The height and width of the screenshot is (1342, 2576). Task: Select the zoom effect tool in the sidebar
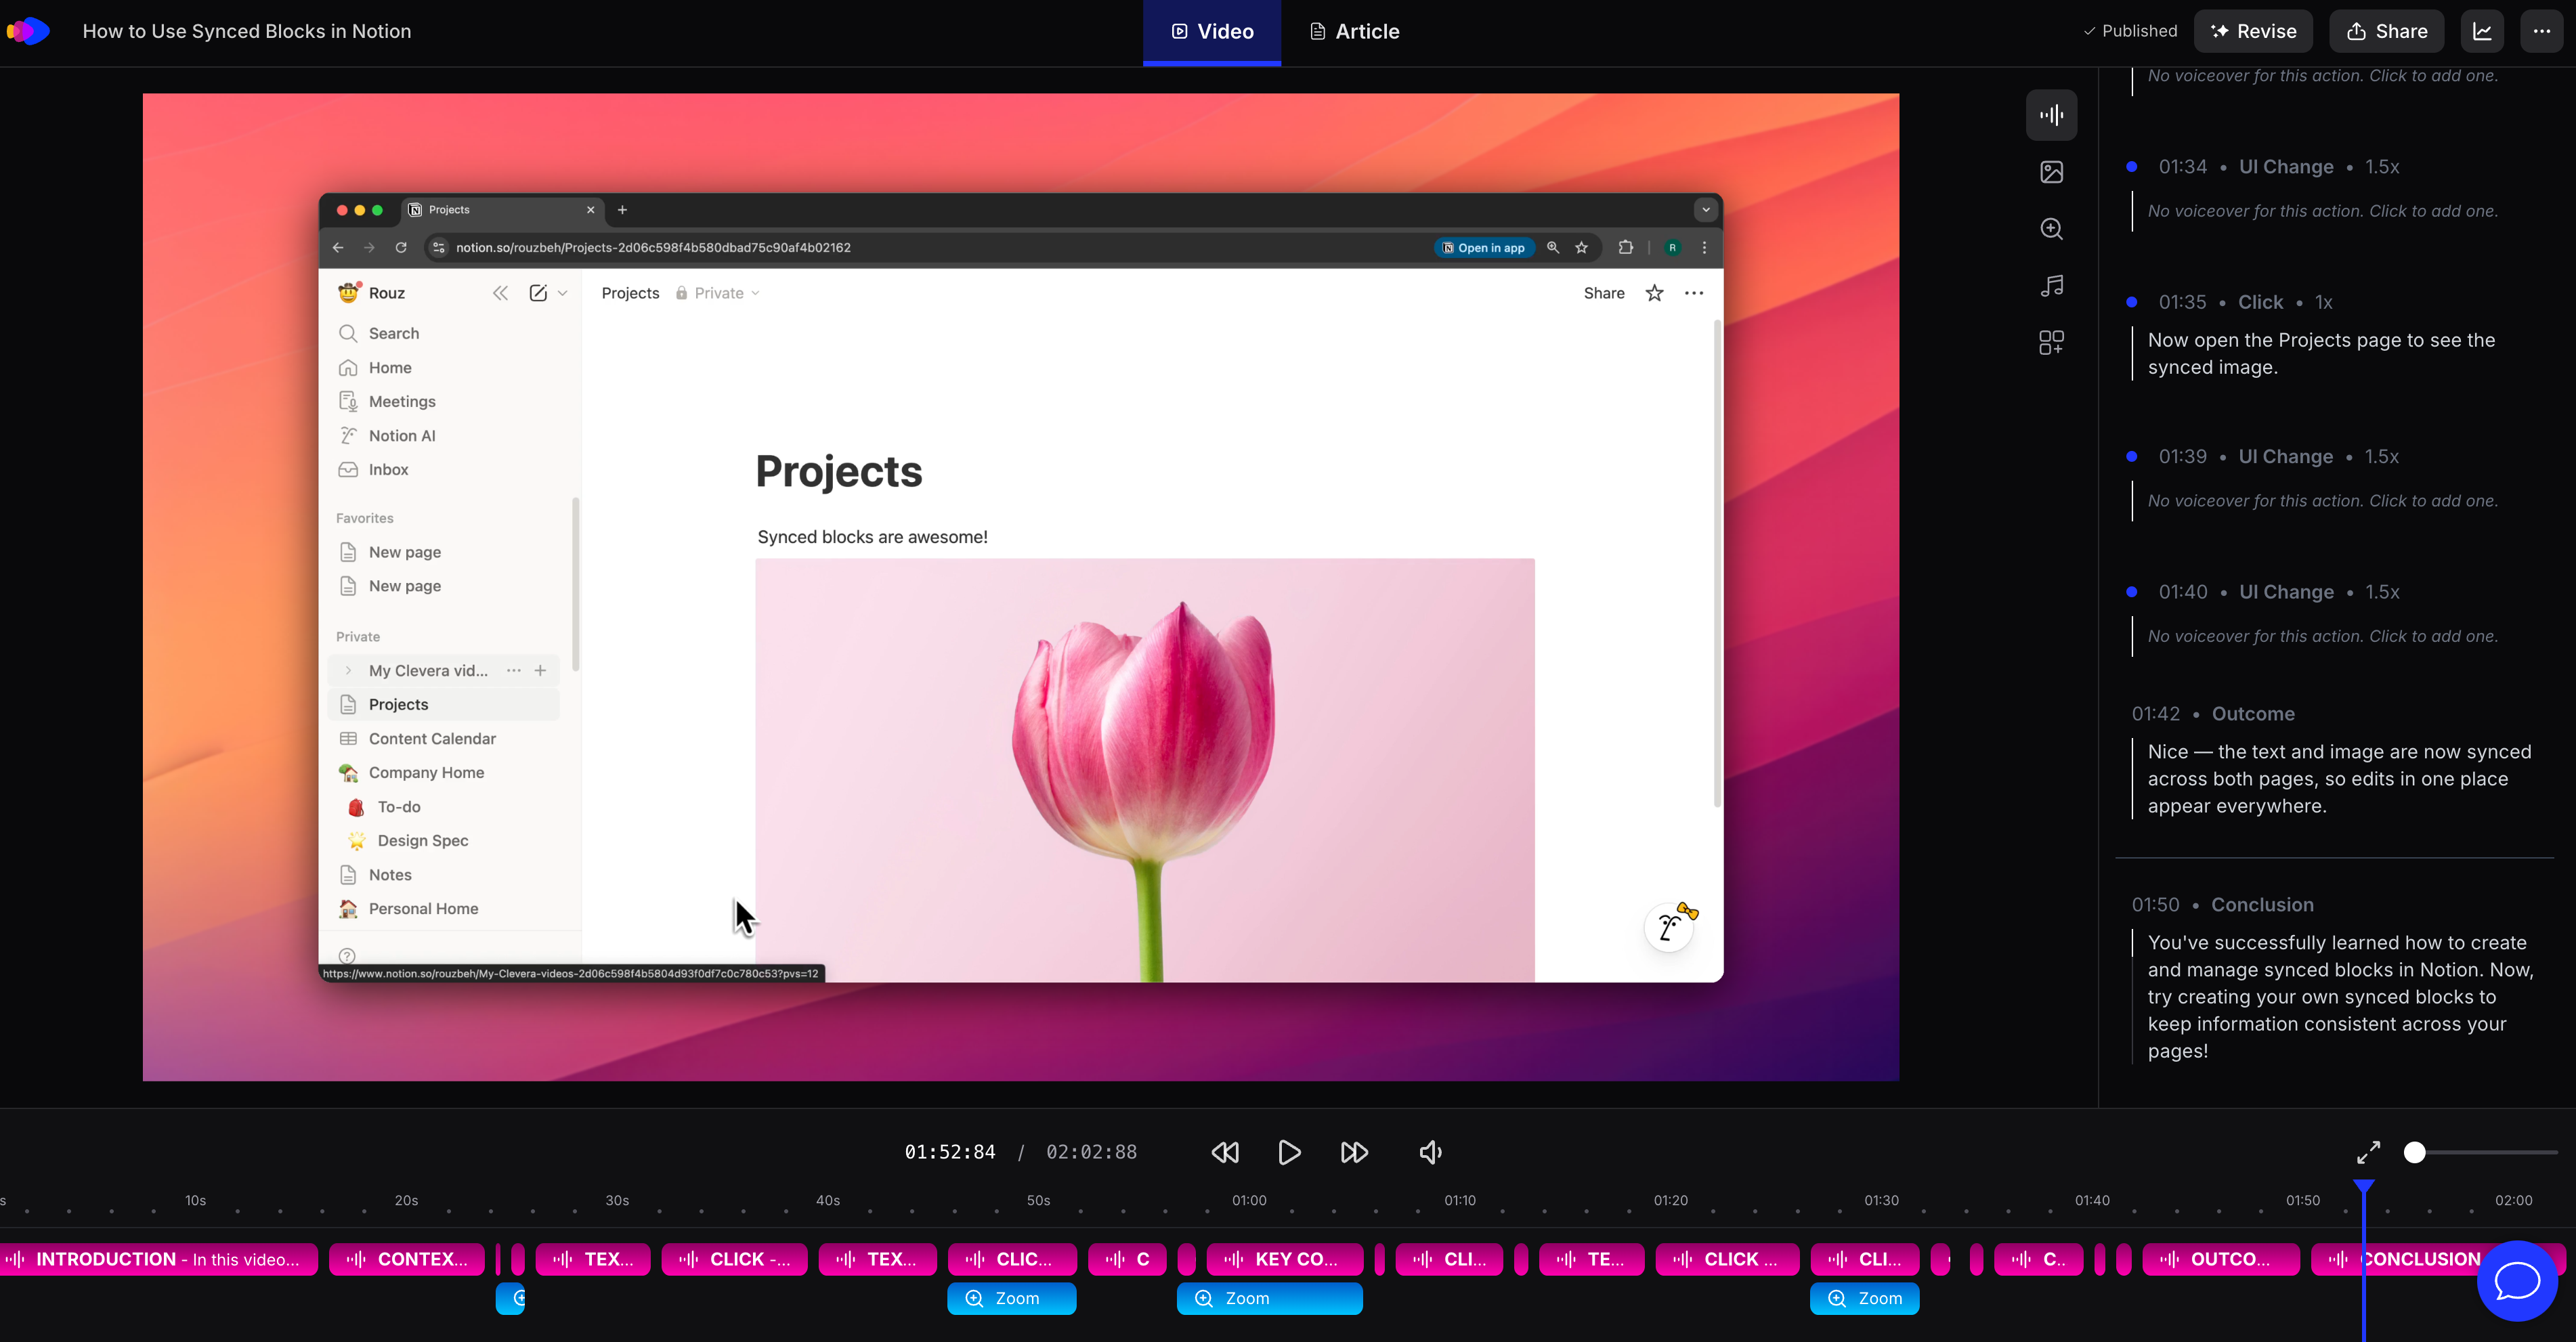tap(2051, 228)
